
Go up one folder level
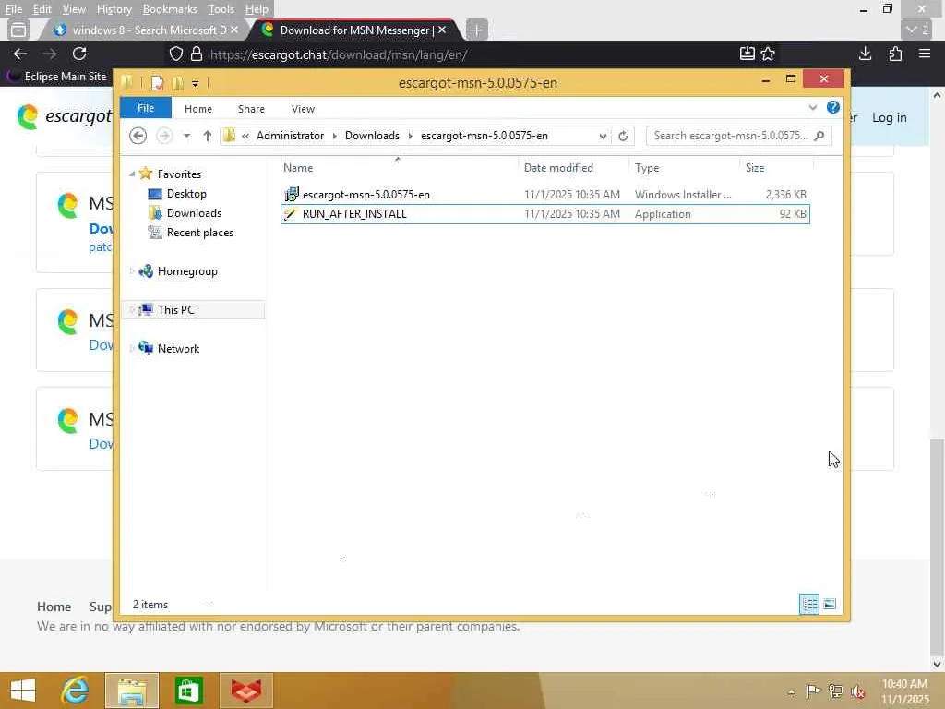[x=208, y=136]
